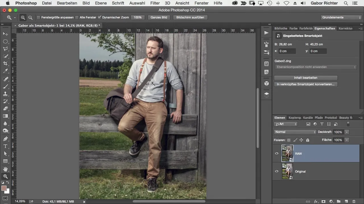Screen dimensions: 364x204
Task: Hide the Original layer
Action: 276,171
